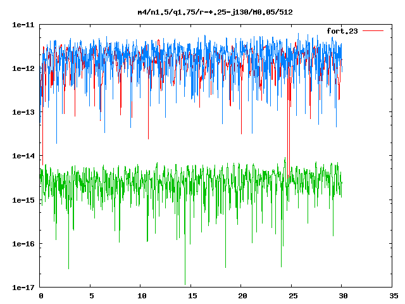This screenshot has width=405, height=304.
Task: Select the 1e-11 y-axis label
Action: 23,25
